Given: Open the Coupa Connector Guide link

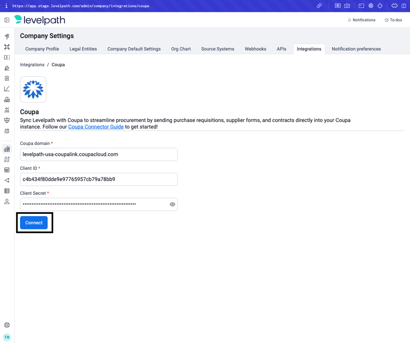Looking at the screenshot, I should (96, 127).
